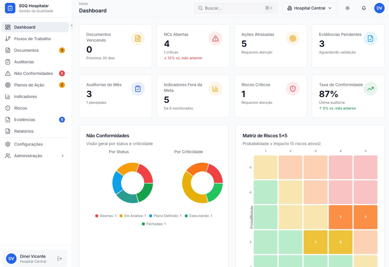Viewport: 389px width, 267px height.
Task: Click the DV user avatar in header
Action: 379,8
